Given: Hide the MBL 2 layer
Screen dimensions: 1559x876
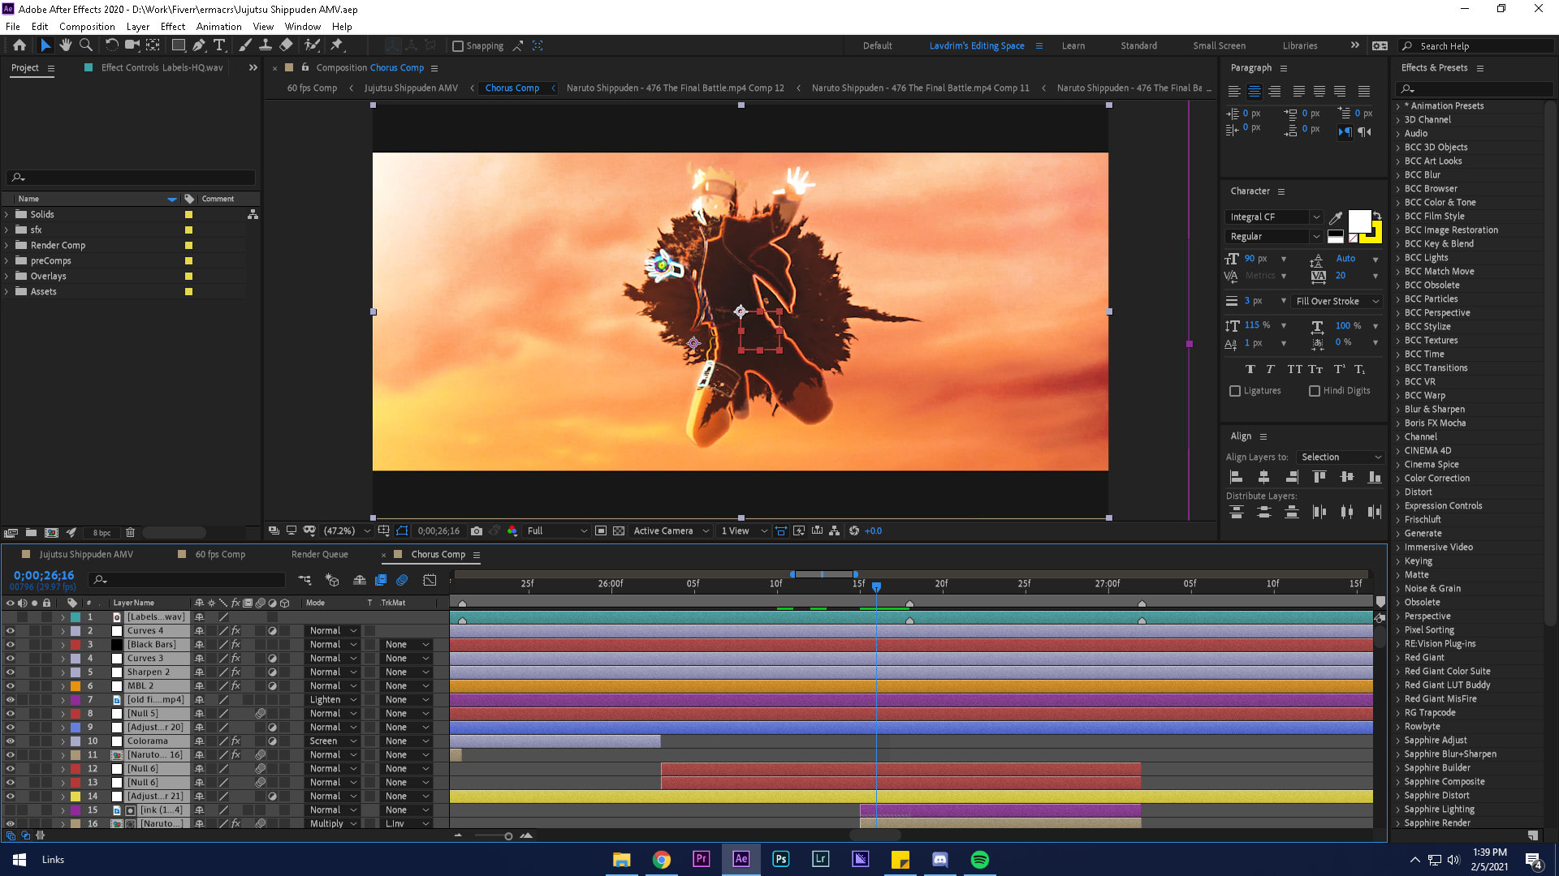Looking at the screenshot, I should [10, 686].
